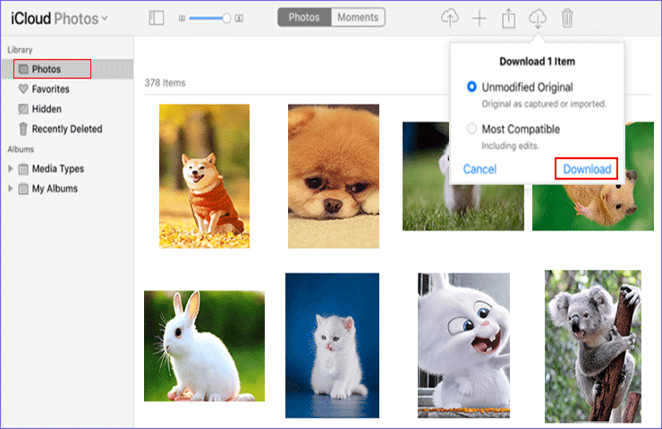The image size is (662, 429).
Task: Click Cancel in the download popup
Action: click(x=480, y=169)
